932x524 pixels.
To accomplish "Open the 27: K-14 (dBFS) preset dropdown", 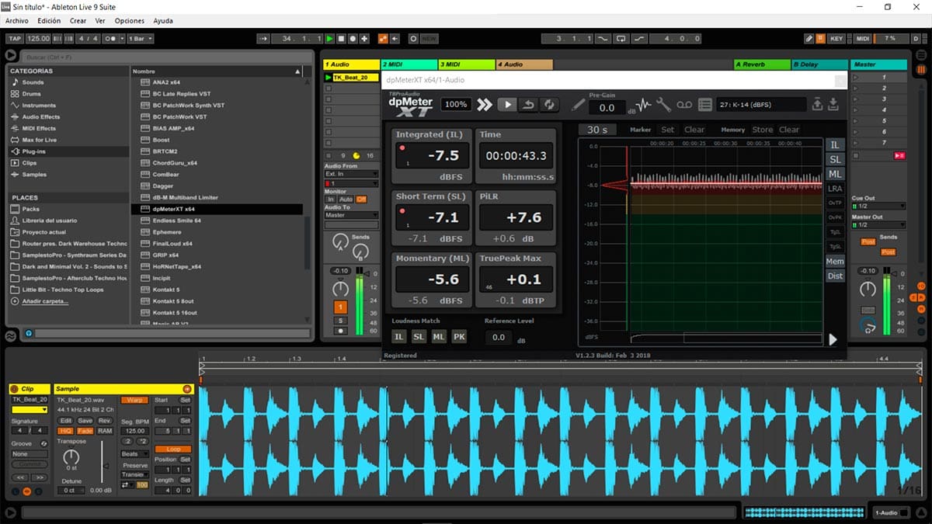I will pyautogui.click(x=761, y=105).
